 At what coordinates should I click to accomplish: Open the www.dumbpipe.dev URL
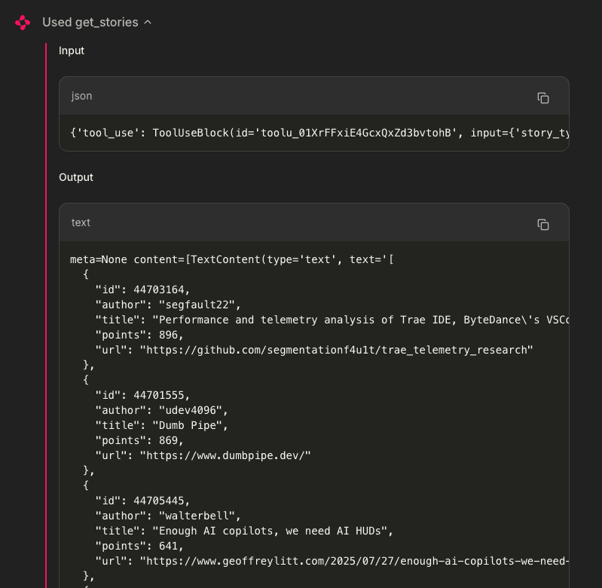(x=225, y=455)
